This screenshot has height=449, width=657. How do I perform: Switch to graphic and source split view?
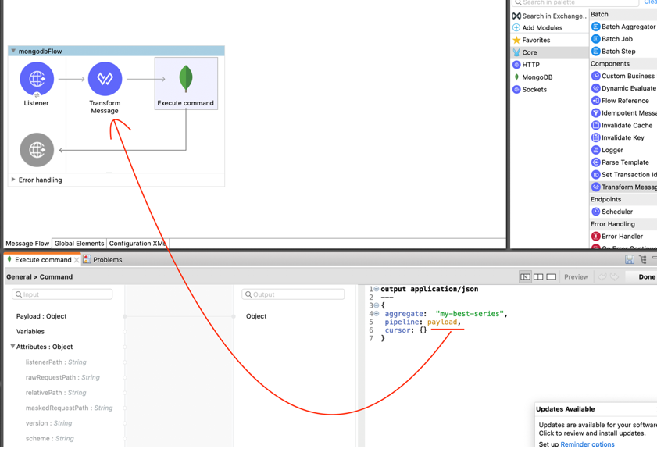pyautogui.click(x=525, y=277)
